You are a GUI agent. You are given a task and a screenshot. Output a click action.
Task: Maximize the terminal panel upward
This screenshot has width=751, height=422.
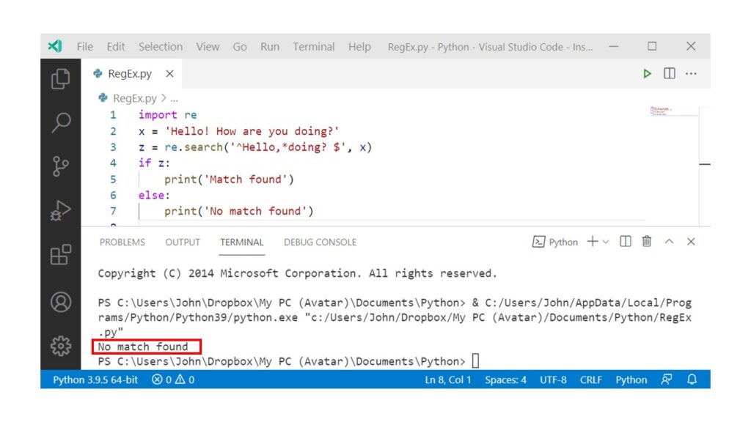[668, 242]
